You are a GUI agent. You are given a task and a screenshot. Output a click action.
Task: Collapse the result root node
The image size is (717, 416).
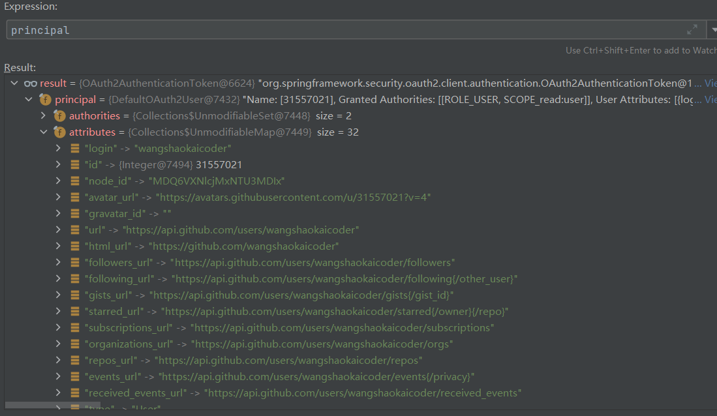[14, 83]
